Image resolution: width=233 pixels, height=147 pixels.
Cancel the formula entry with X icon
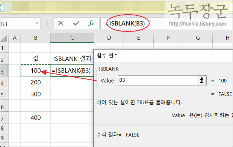click(61, 23)
